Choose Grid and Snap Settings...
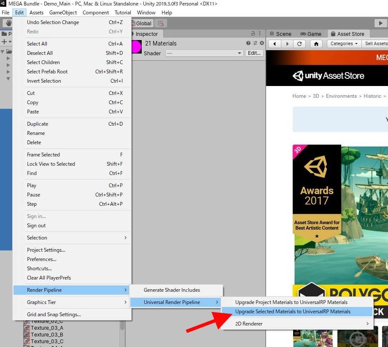The image size is (388, 347). click(x=72, y=315)
